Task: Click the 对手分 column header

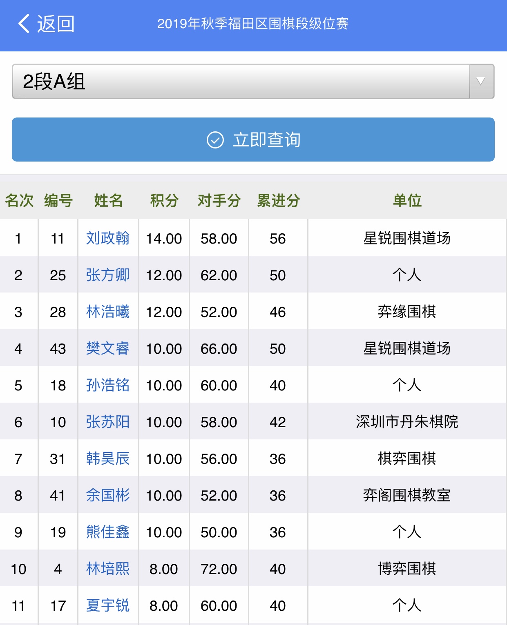Action: tap(219, 201)
